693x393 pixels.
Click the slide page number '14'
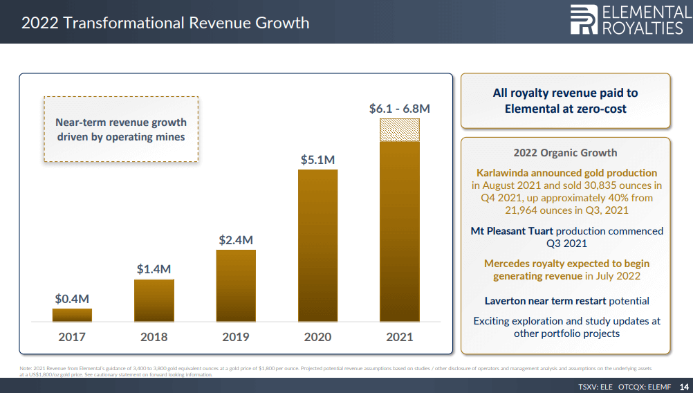684,387
